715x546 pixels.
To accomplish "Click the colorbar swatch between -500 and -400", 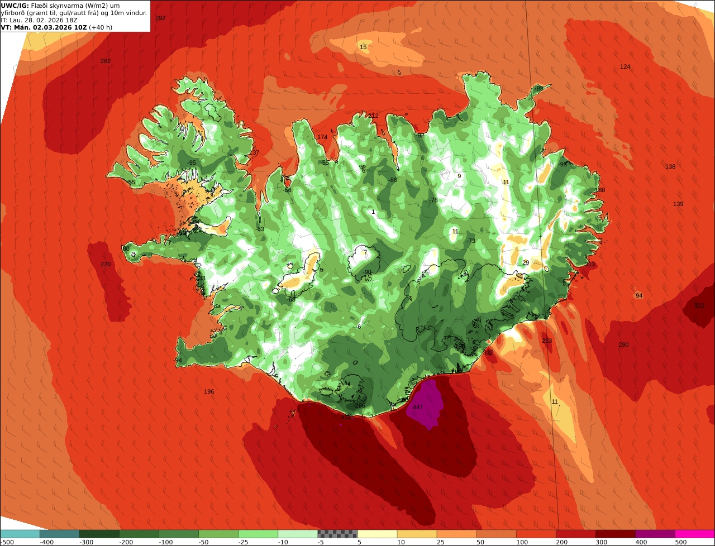I will point(20,534).
